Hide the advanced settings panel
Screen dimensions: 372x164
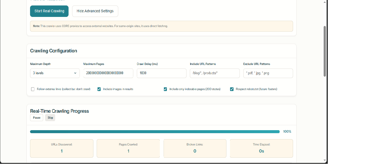pyautogui.click(x=95, y=11)
